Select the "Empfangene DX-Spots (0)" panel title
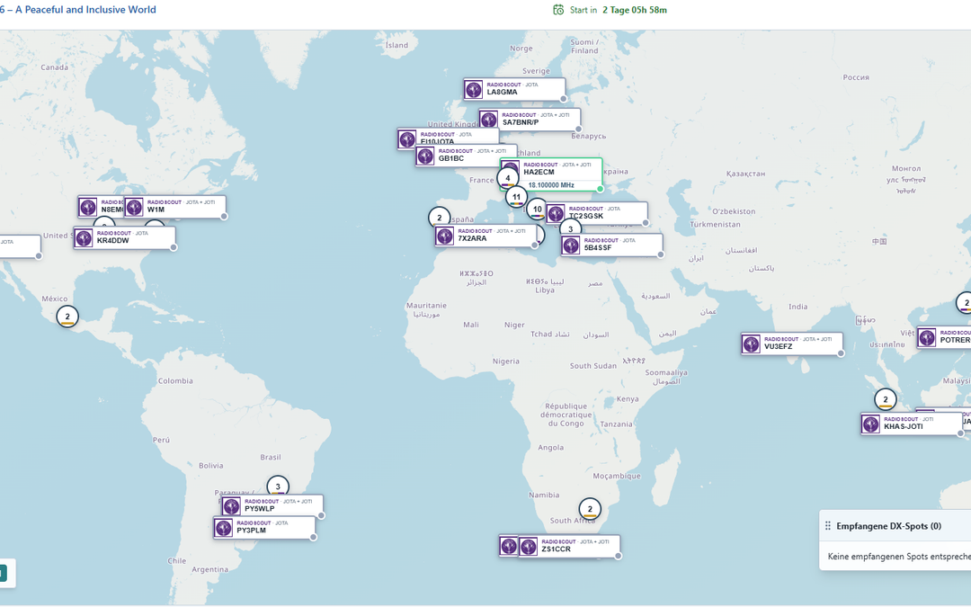The image size is (971, 607). 888,526
